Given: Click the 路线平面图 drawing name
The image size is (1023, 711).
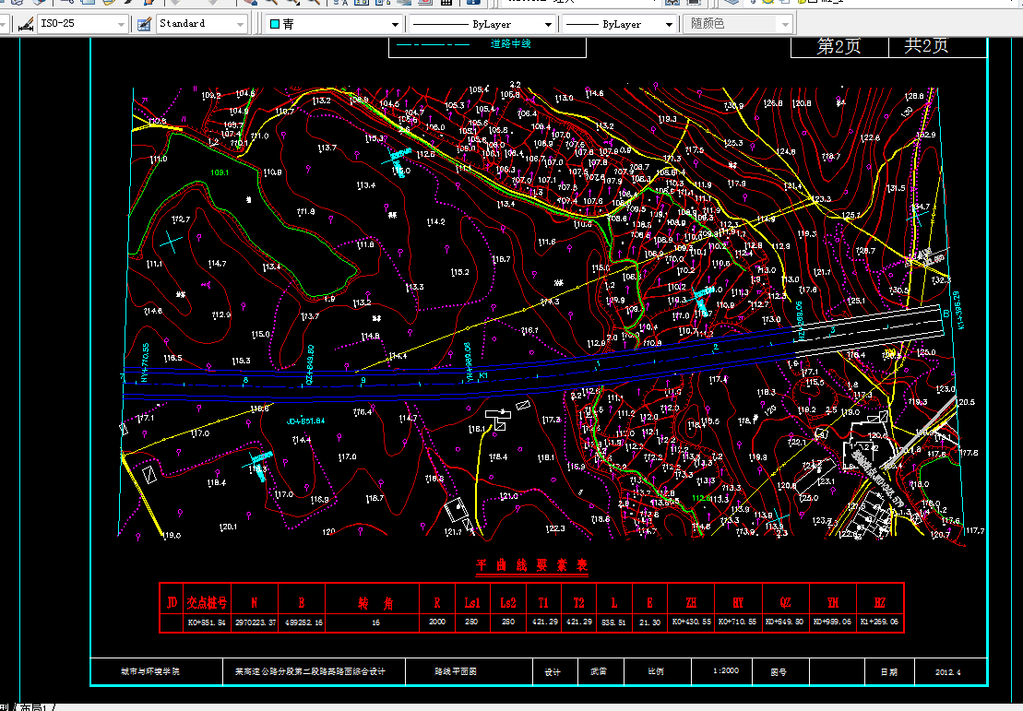Looking at the screenshot, I should click(x=456, y=671).
